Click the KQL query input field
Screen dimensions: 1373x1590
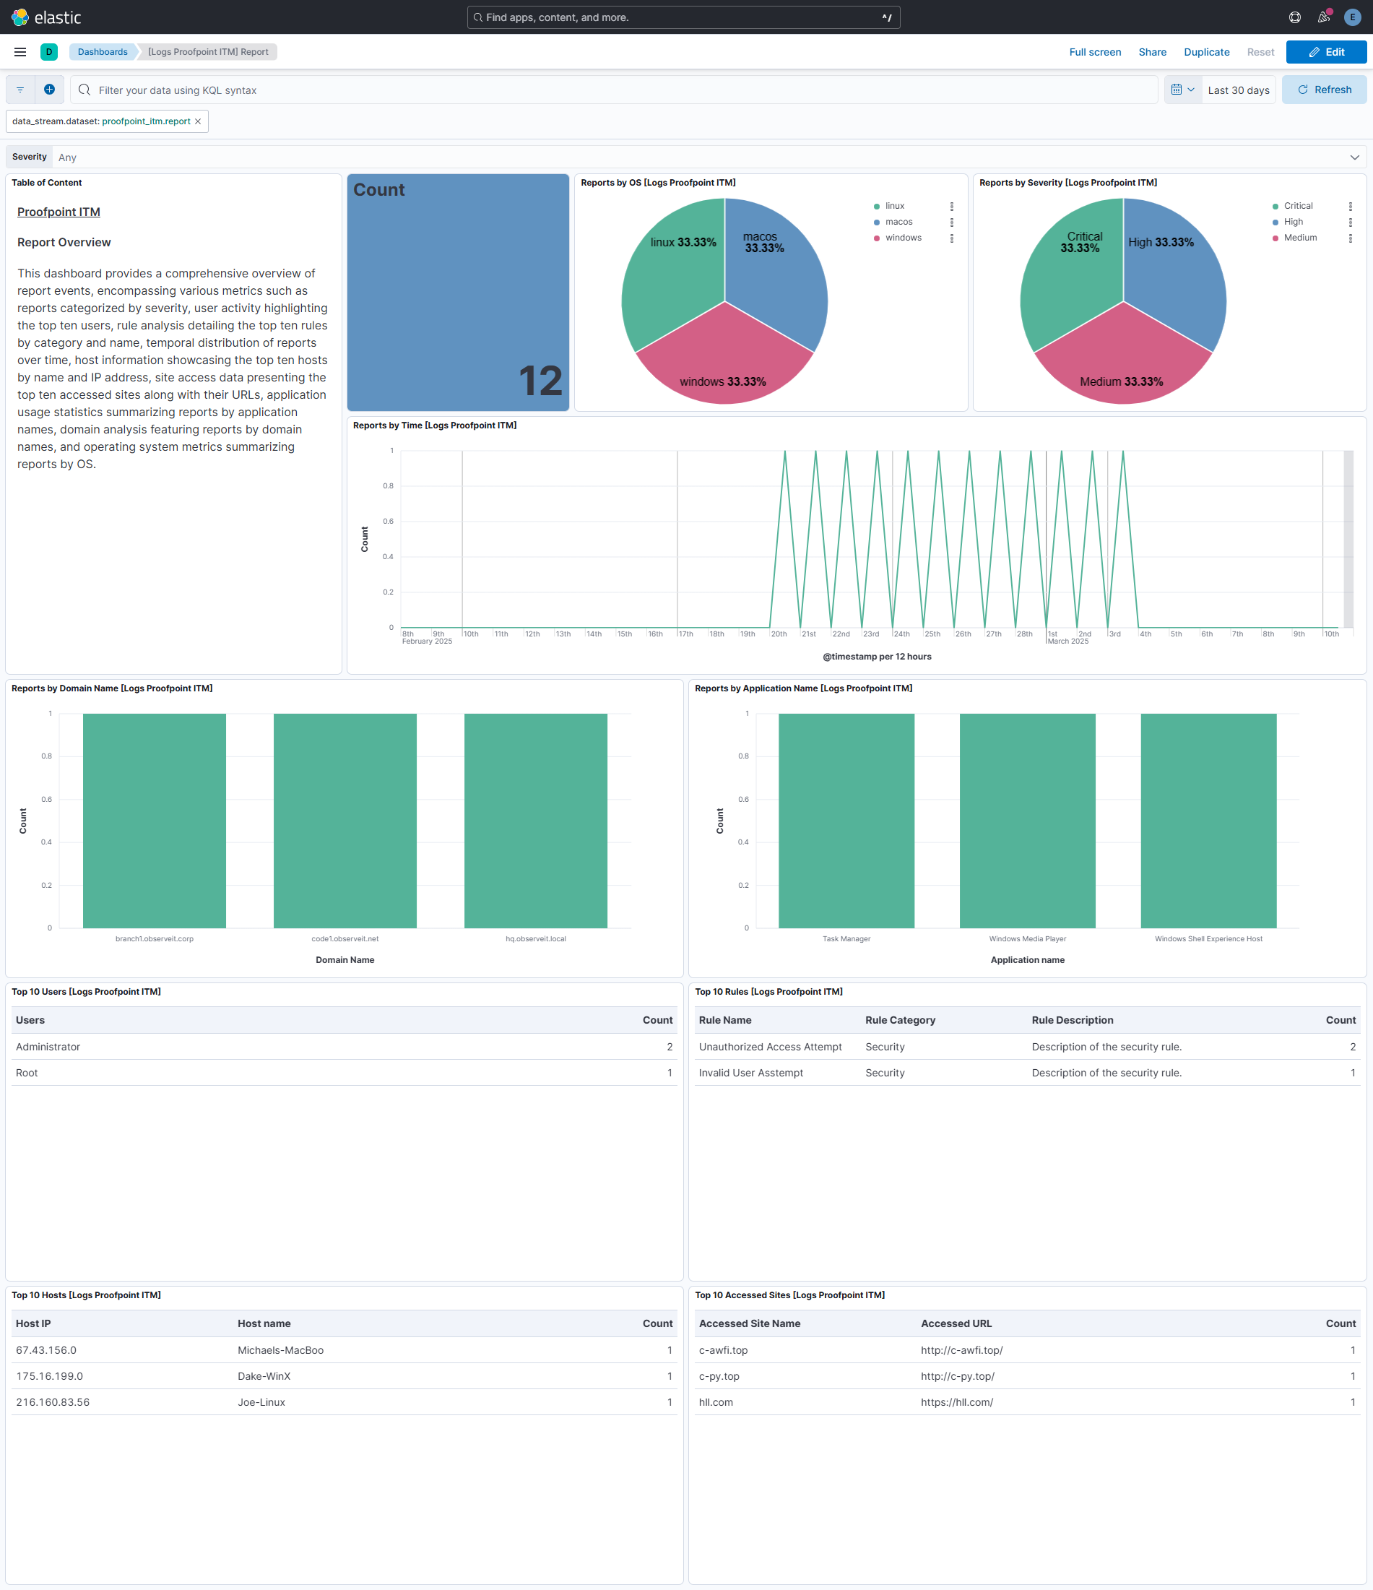[614, 90]
